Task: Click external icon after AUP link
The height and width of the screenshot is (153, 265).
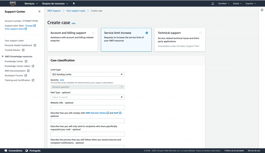Action: pos(120,113)
